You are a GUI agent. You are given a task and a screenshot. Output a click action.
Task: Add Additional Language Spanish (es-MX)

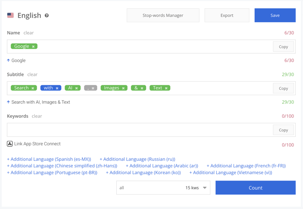coord(49,159)
